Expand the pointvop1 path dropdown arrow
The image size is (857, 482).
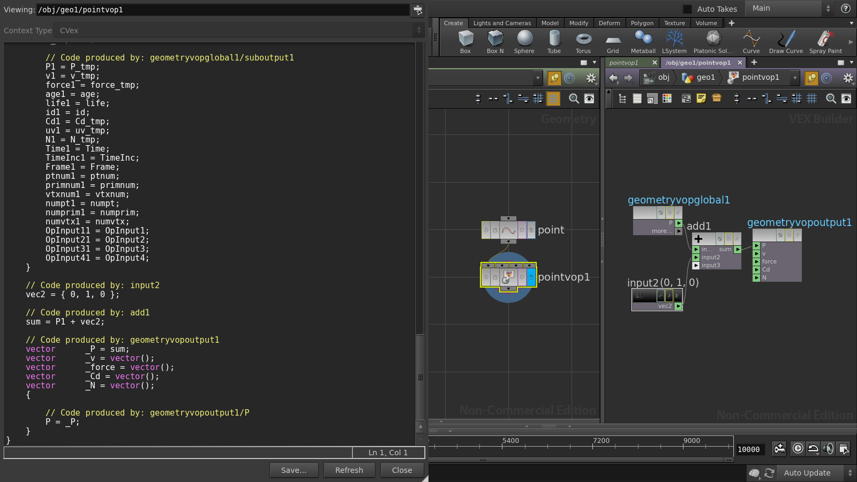click(795, 78)
